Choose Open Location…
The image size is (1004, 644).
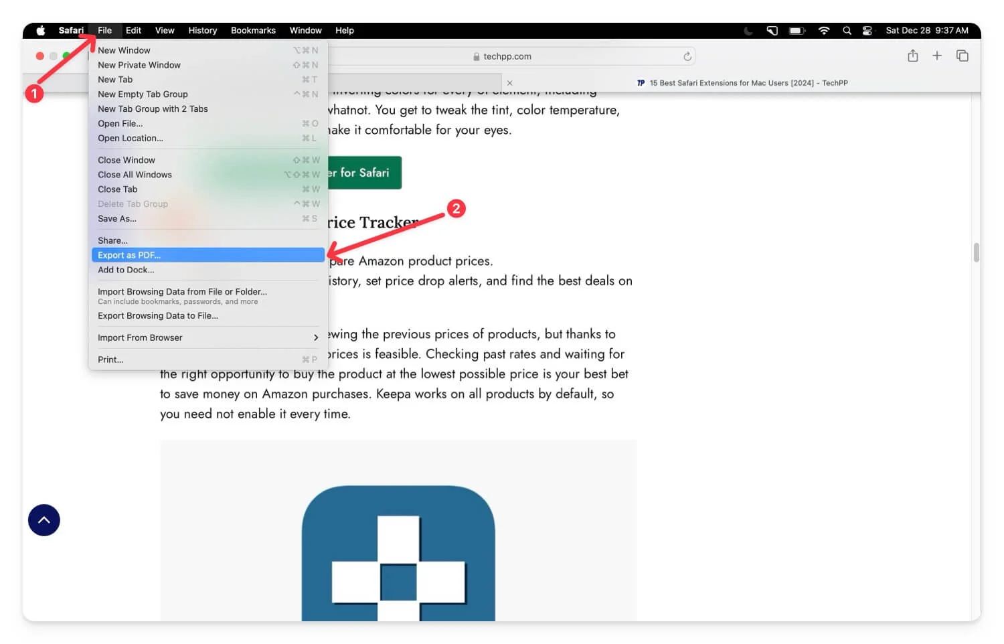point(208,139)
